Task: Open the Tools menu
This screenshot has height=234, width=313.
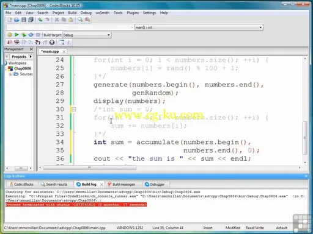Action: (118, 13)
